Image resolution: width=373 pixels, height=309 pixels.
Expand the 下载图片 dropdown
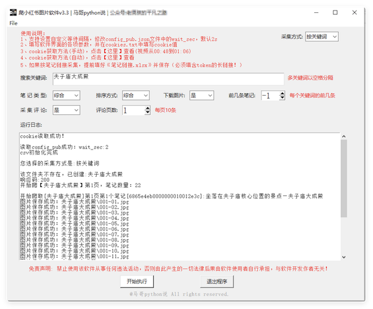(201, 95)
